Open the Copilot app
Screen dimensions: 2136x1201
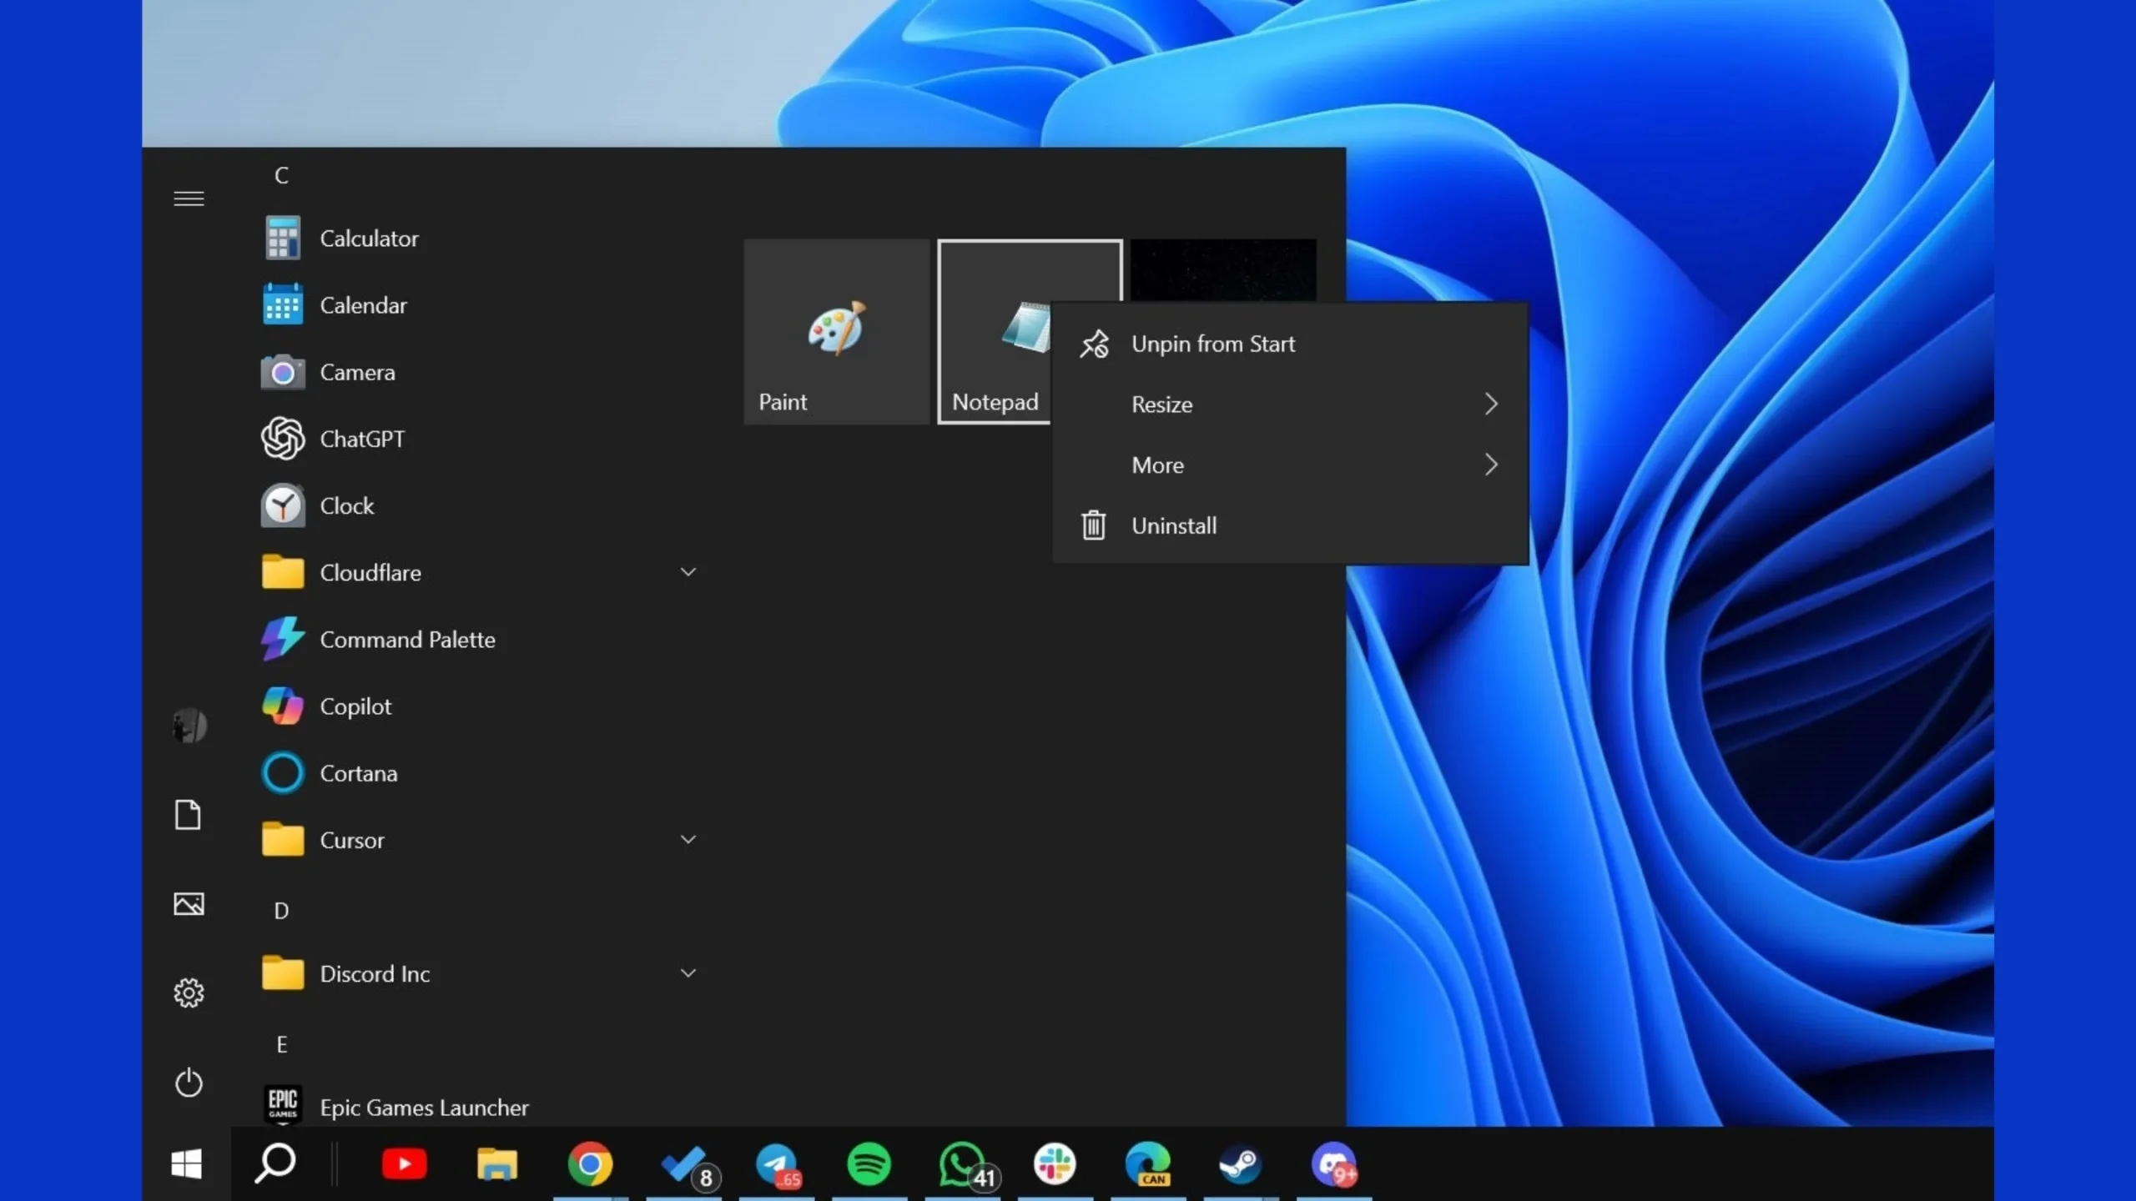click(480, 706)
